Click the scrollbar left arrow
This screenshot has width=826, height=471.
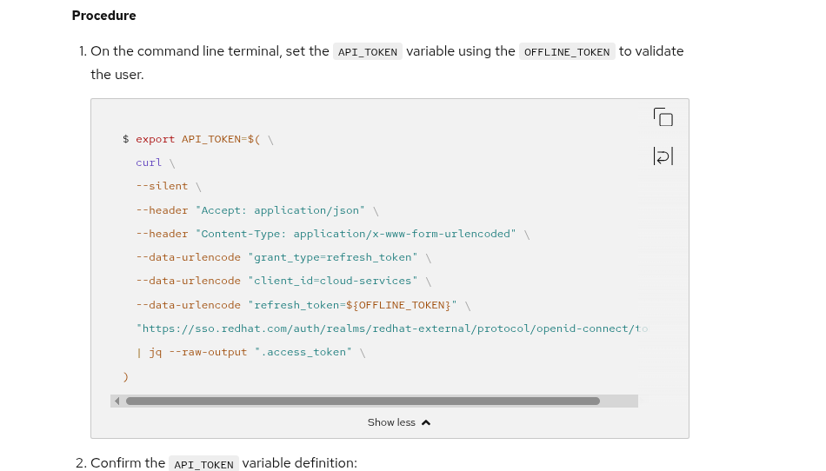(x=117, y=401)
